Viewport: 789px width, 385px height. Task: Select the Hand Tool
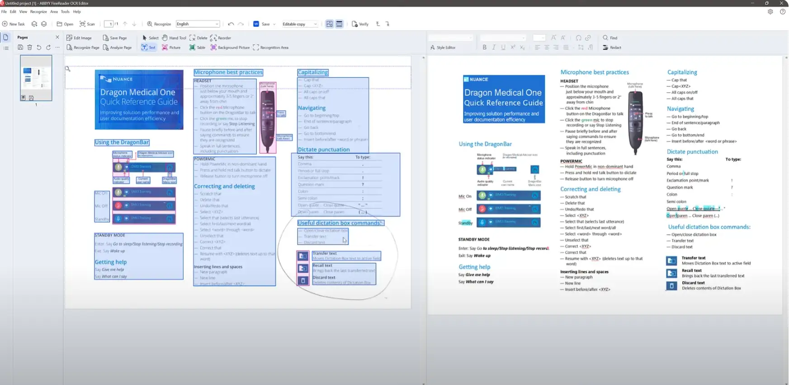point(174,38)
